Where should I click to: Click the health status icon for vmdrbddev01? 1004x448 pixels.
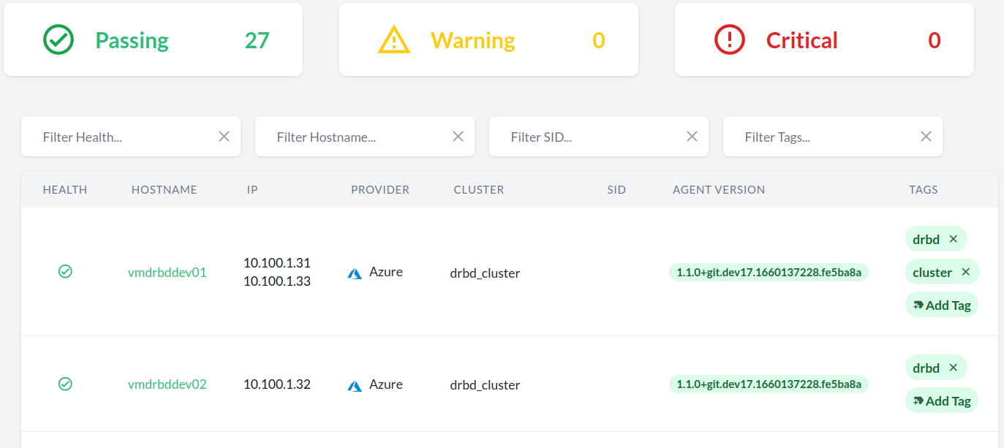[65, 272]
